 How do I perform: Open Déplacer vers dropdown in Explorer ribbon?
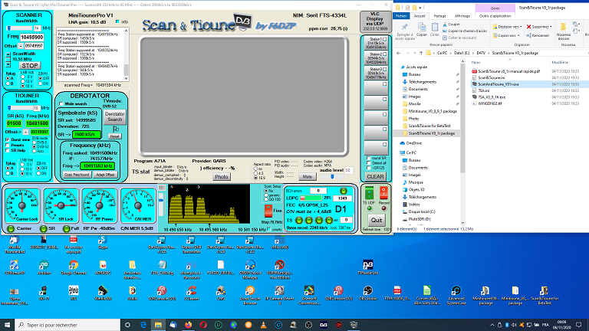click(x=506, y=27)
